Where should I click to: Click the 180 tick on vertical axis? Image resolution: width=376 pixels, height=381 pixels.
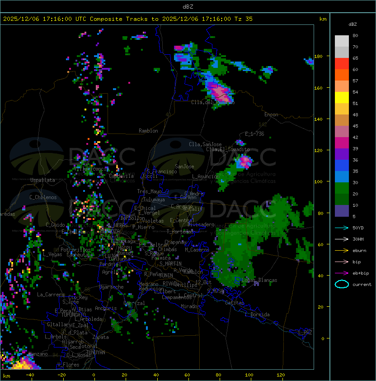point(318,56)
